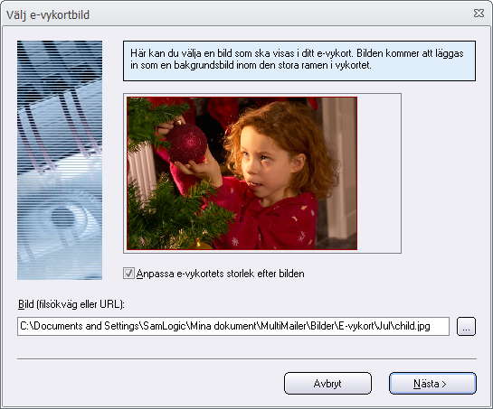The height and width of the screenshot is (409, 493).
Task: Close the Välj e-vykortbild dialog
Action: pos(479,14)
